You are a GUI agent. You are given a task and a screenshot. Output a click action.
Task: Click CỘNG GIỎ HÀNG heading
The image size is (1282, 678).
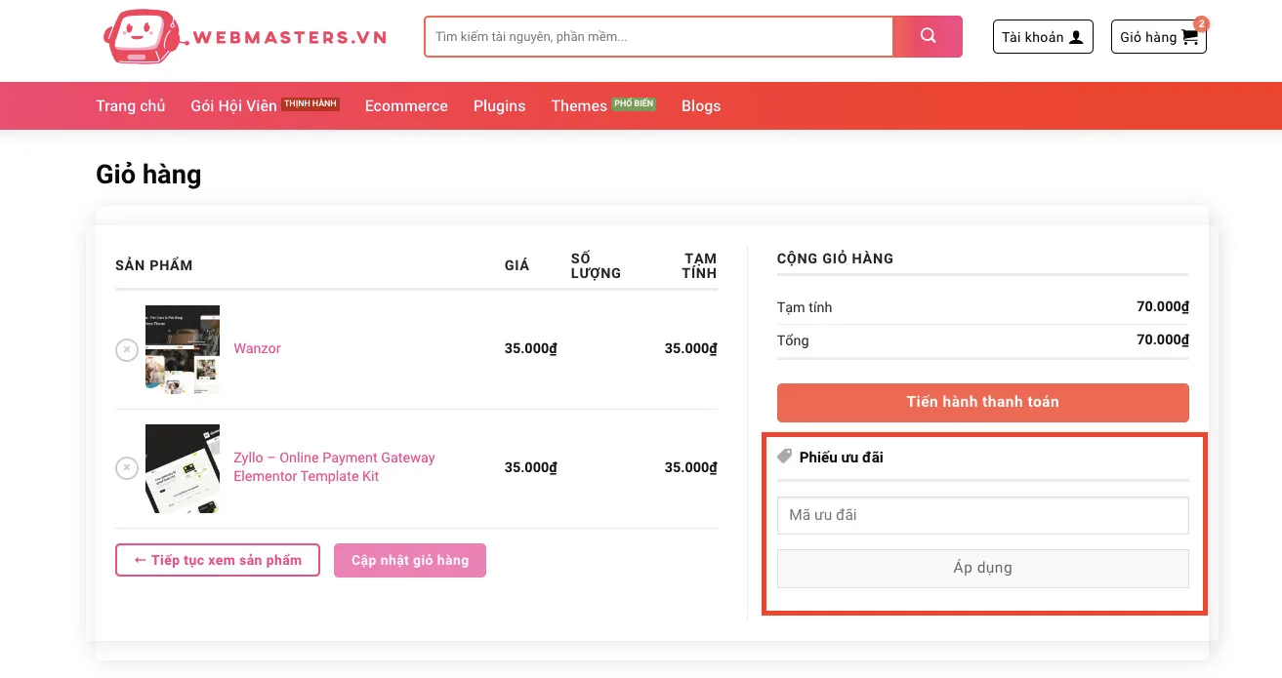pyautogui.click(x=835, y=259)
